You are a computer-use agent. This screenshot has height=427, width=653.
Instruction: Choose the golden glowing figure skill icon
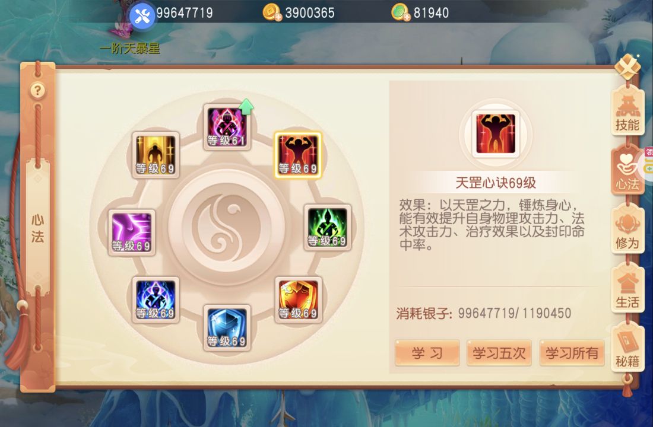156,155
